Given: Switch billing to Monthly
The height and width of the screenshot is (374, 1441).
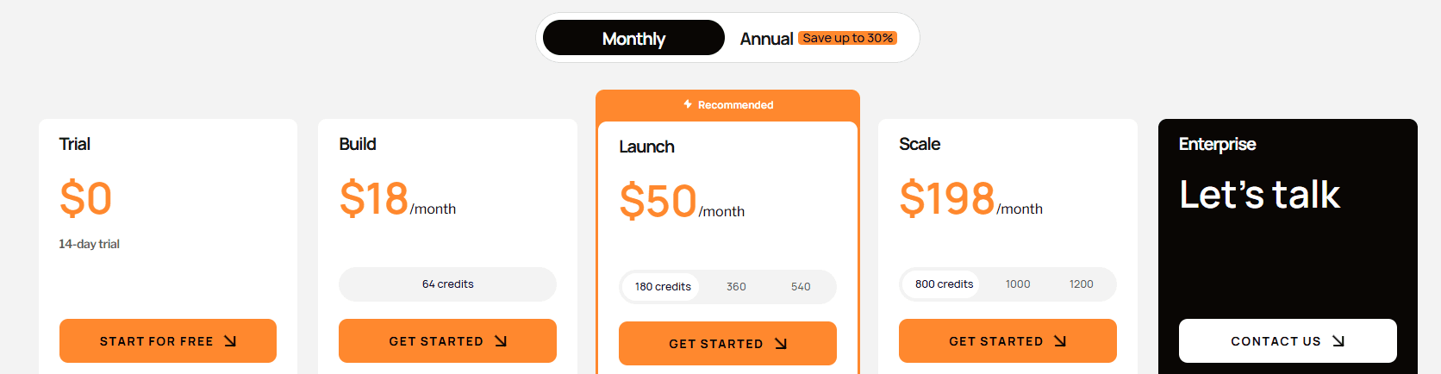Looking at the screenshot, I should (633, 38).
